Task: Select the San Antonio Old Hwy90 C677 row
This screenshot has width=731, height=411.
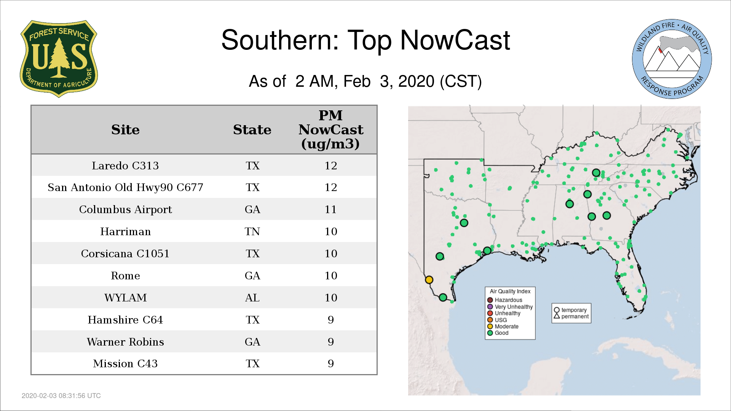Action: click(x=204, y=187)
